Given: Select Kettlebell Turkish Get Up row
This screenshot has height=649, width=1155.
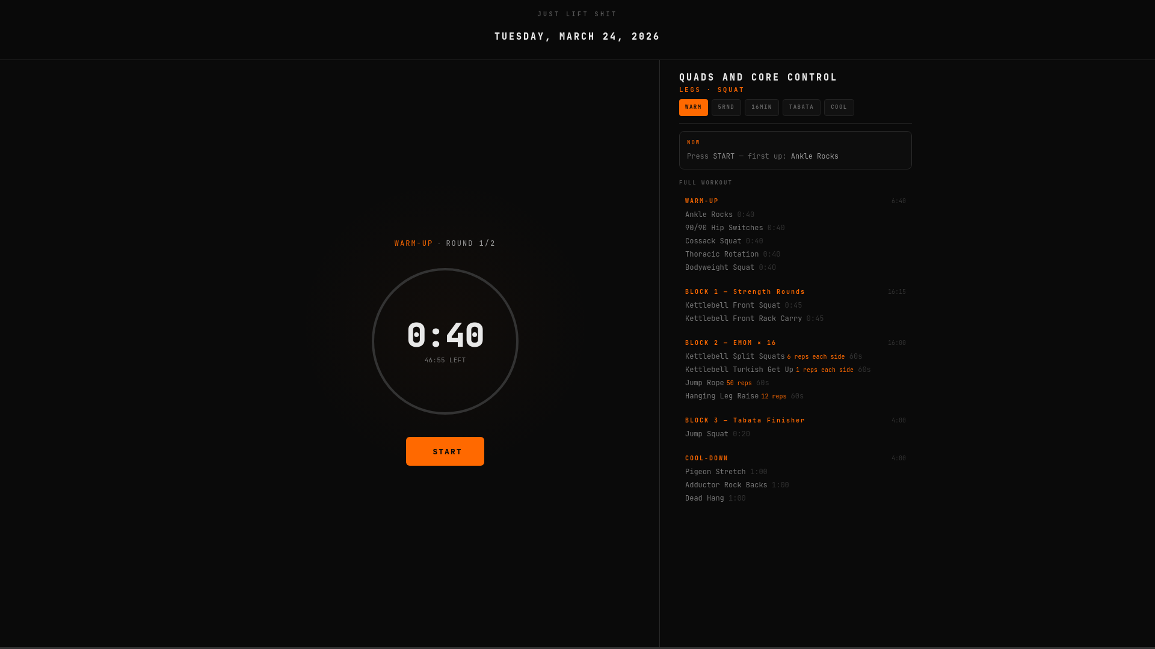Looking at the screenshot, I should pos(739,370).
